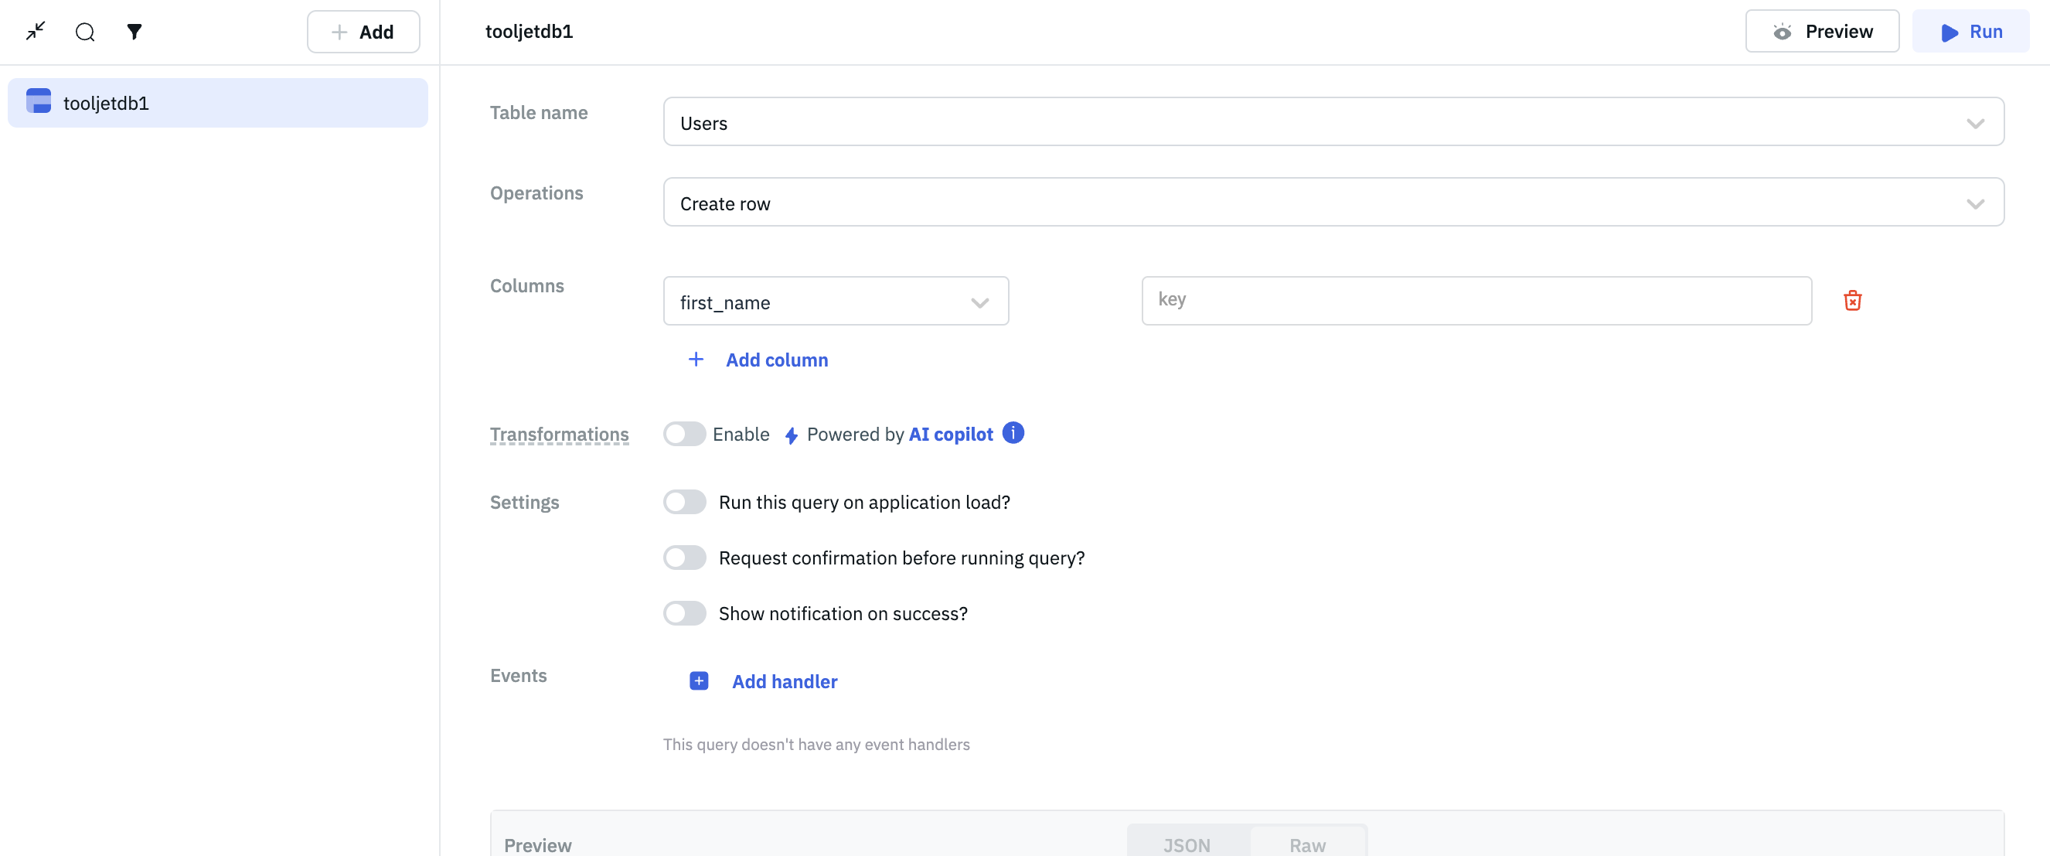Screen dimensions: 2050x856
Task: Click the plus icon next to Add column
Action: (696, 360)
